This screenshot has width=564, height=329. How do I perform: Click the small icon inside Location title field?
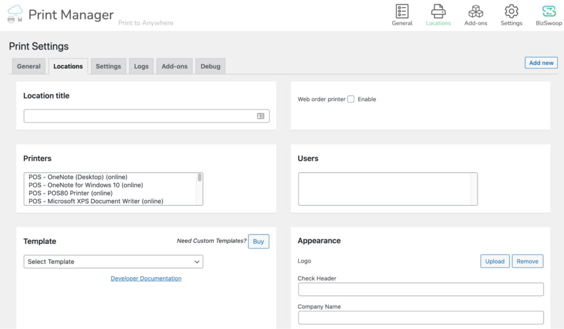click(x=261, y=116)
